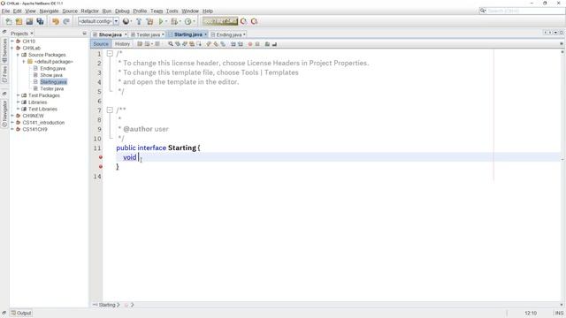
Task: Click the last round icon on the main toolbar
Action: (x=254, y=21)
